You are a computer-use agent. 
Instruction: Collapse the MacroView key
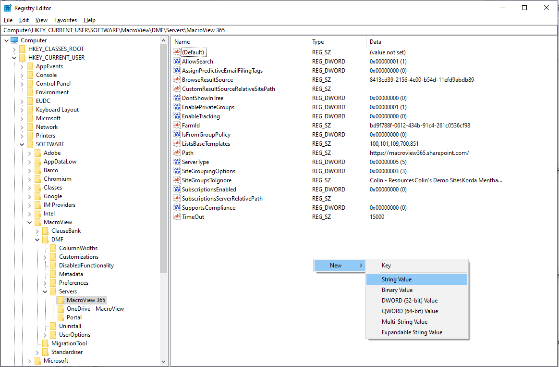pyautogui.click(x=30, y=222)
